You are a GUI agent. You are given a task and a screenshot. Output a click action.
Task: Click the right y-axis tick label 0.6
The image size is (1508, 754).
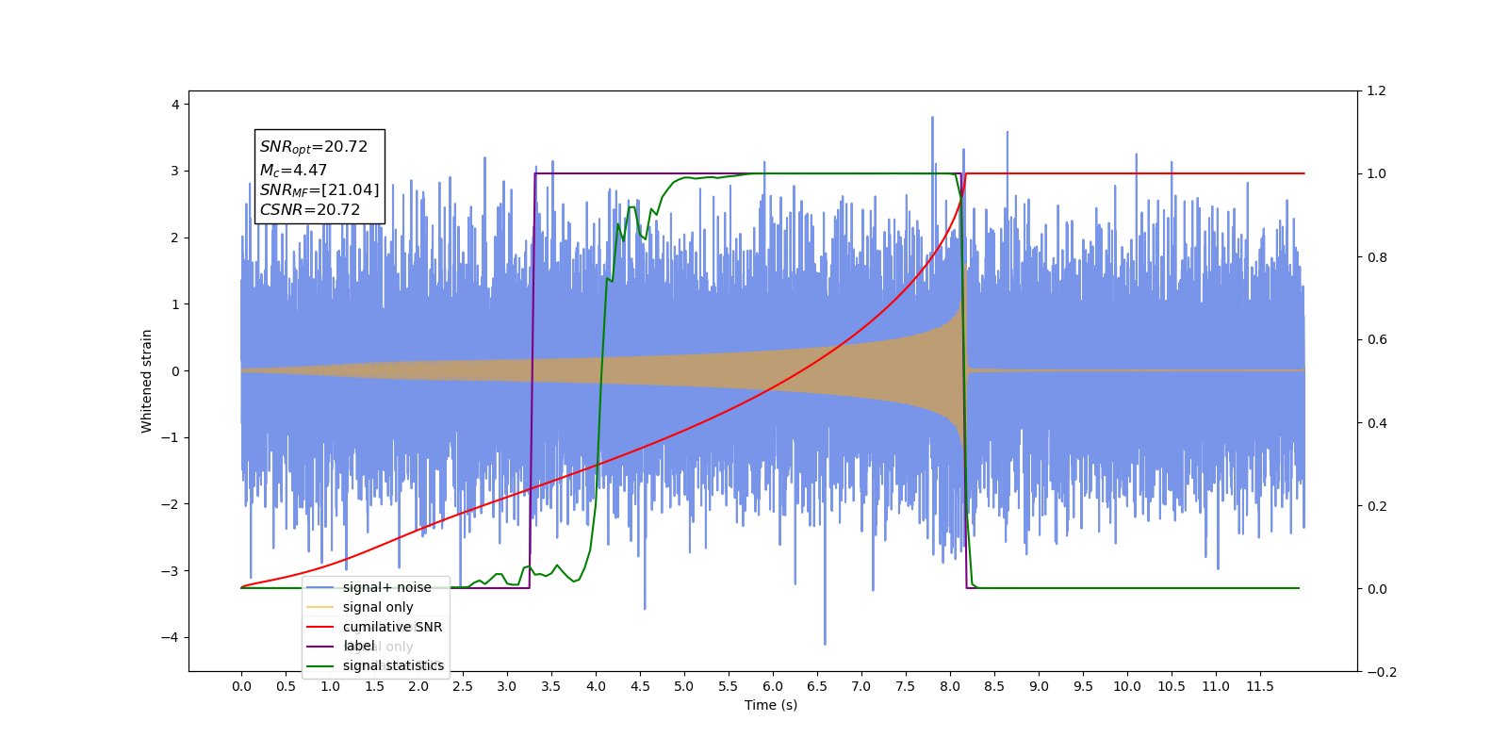(1376, 340)
